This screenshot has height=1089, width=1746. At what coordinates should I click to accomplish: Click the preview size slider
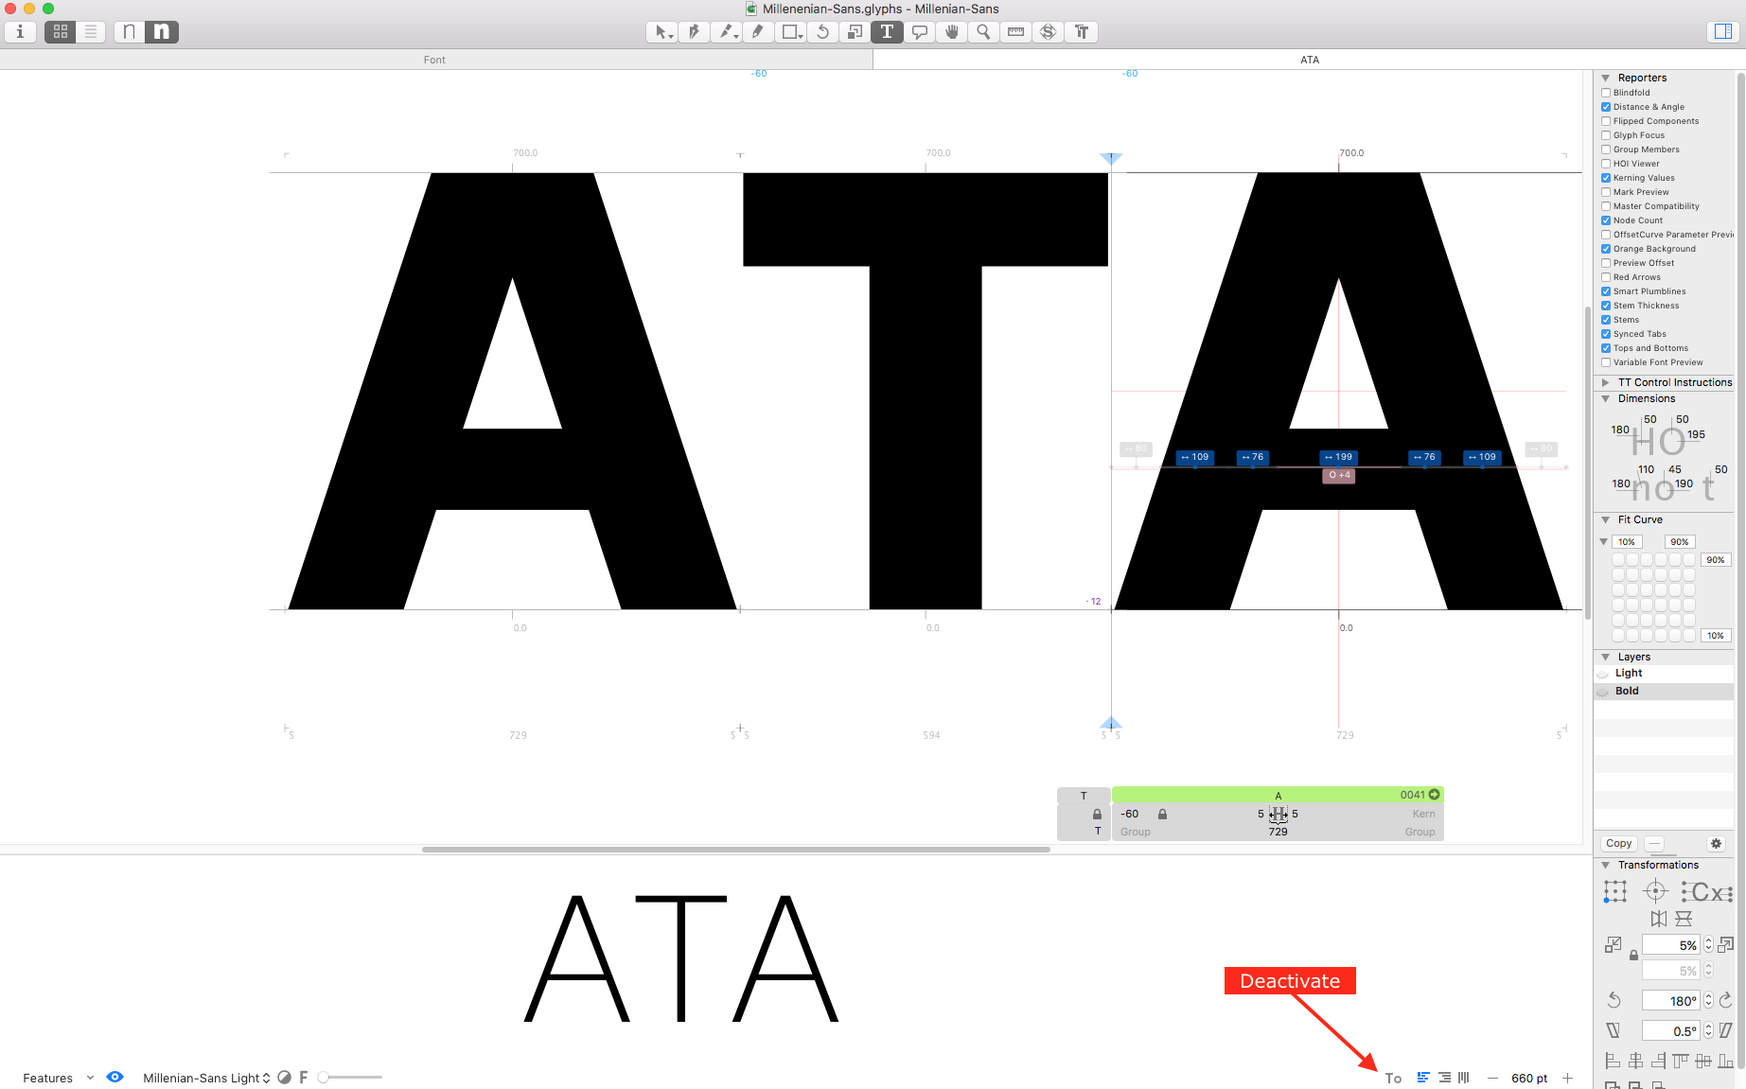(351, 1077)
